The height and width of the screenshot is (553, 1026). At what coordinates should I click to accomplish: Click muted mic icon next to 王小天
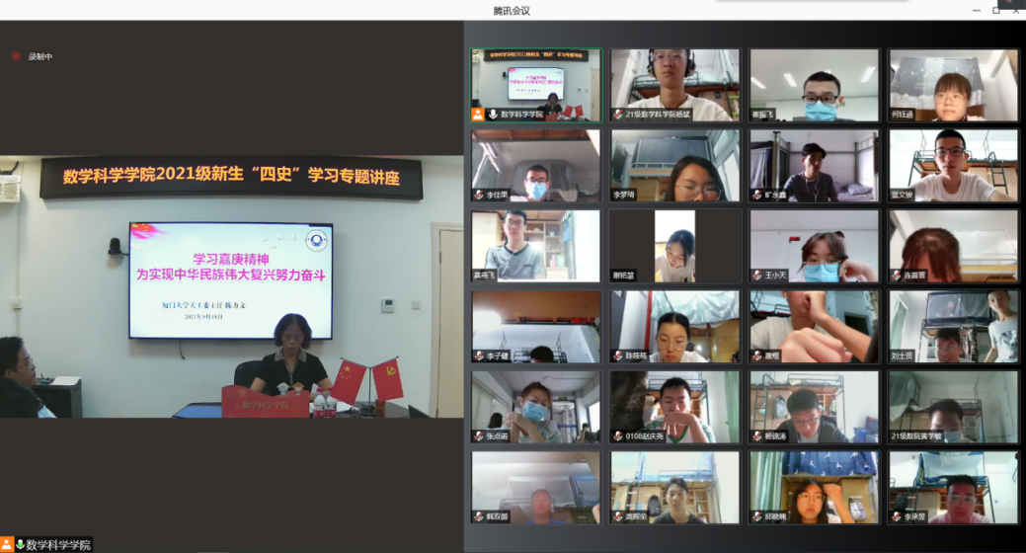point(756,276)
